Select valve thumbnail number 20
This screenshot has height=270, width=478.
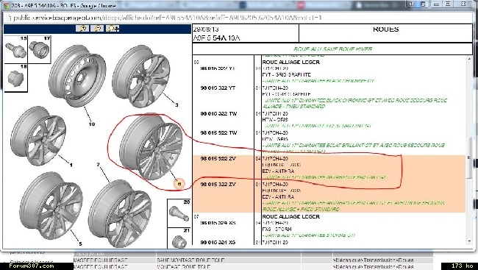point(179,213)
